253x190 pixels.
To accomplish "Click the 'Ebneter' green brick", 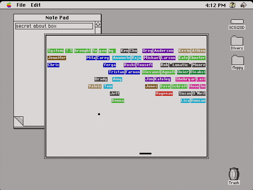I will point(197,58).
